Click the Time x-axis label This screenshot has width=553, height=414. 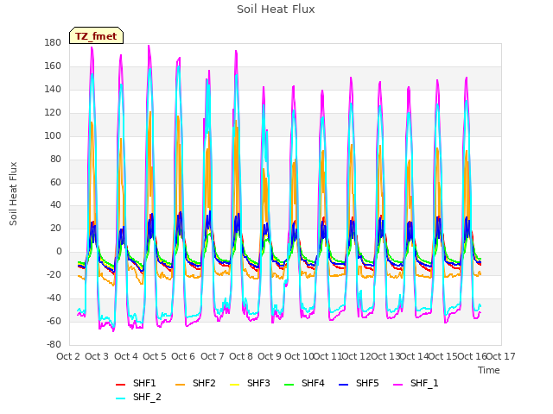(489, 370)
